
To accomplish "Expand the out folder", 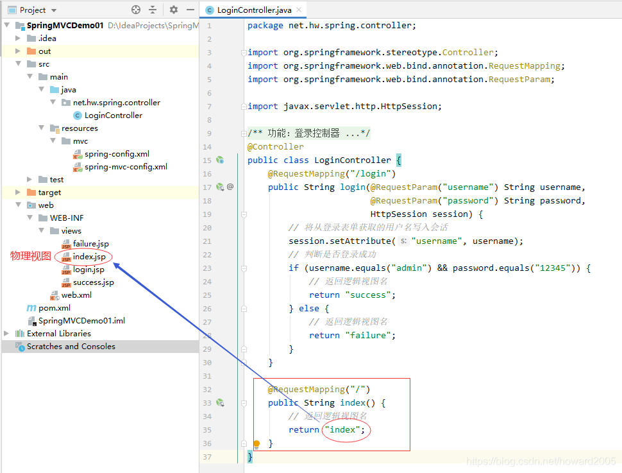I will click(18, 51).
